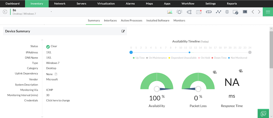Screen dimensions: 273x118
Task: Click the Availability gauge dial
Action: tap(157, 81)
